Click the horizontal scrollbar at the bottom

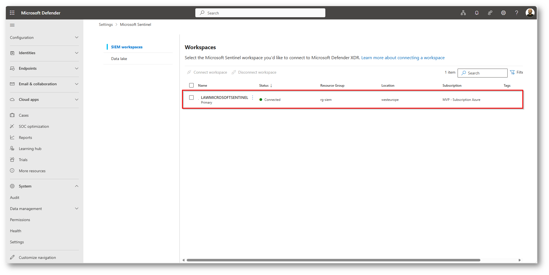tap(333, 260)
